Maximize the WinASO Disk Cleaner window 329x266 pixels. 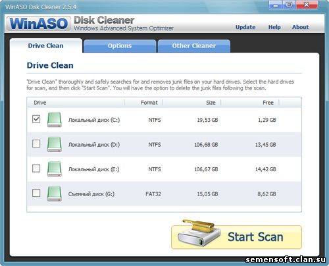pyautogui.click(x=290, y=5)
